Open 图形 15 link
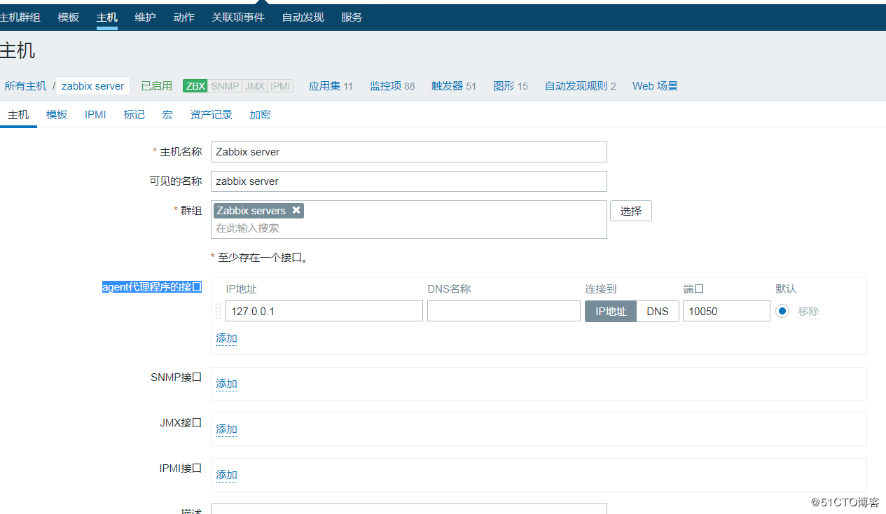The width and height of the screenshot is (886, 514). coord(511,86)
